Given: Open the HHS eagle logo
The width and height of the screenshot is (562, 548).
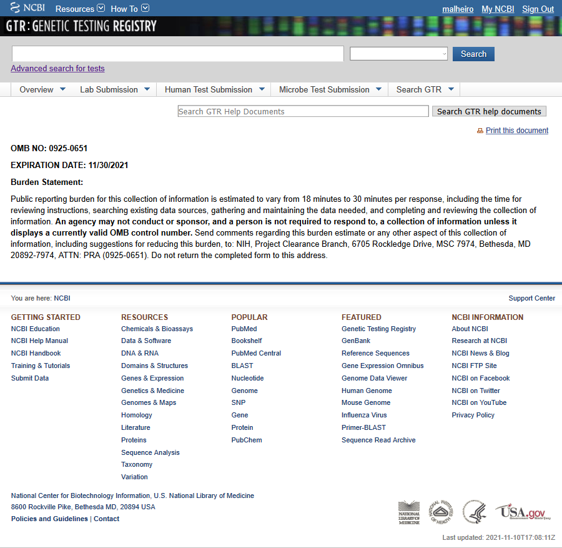Looking at the screenshot, I should click(x=474, y=512).
